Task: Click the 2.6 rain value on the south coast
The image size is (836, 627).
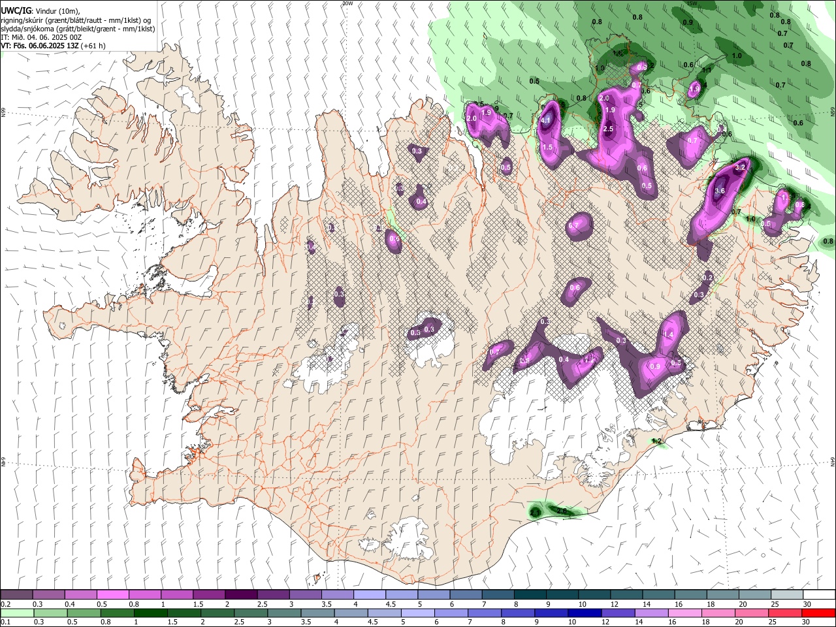Action: point(562,511)
